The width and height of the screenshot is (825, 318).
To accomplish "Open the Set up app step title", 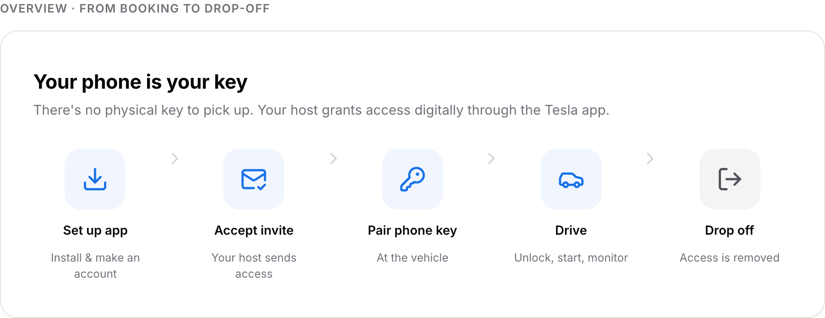I will coord(96,230).
